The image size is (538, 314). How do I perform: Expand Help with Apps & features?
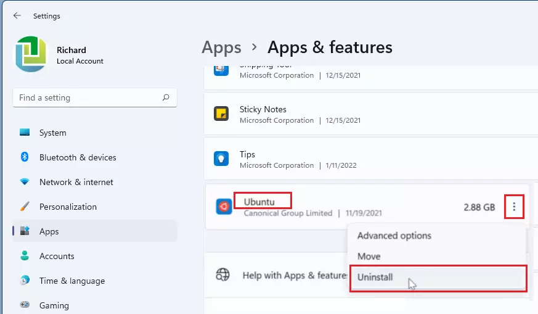click(x=295, y=275)
